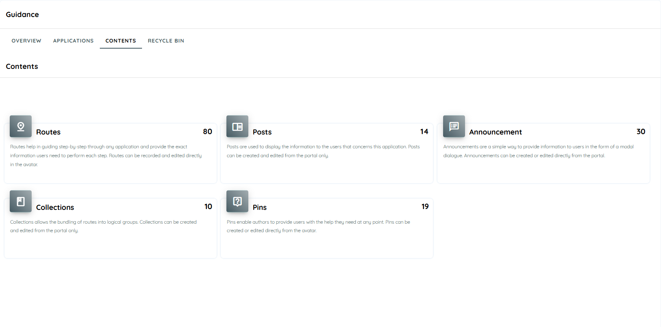Click the Collections count 10
Viewport: 661px width, 327px height.
point(208,207)
